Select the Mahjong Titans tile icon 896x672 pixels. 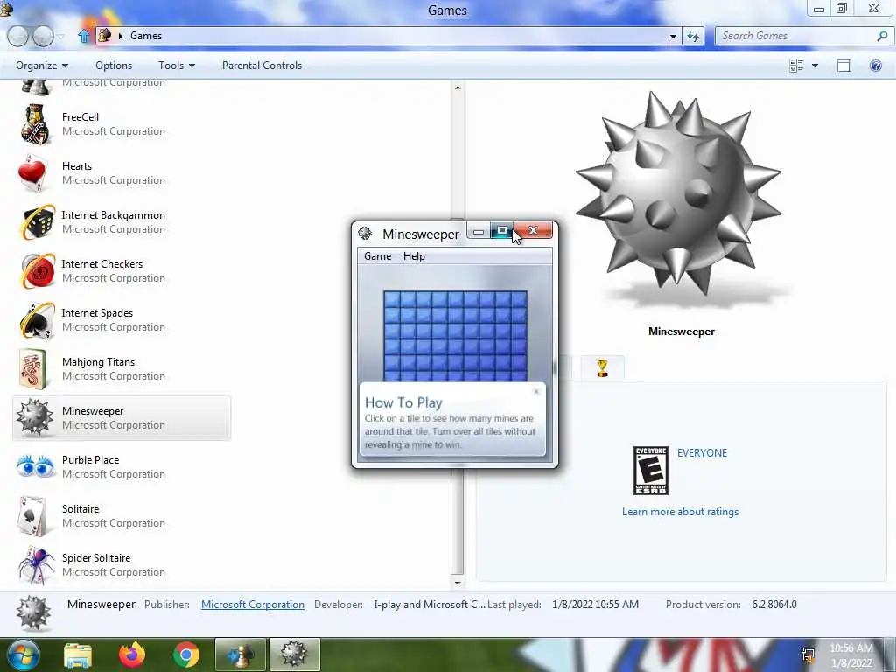33,369
